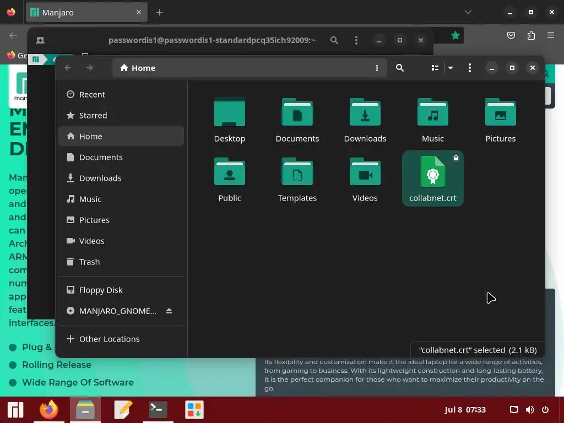Open Terminal from the taskbar
This screenshot has width=564, height=423.
158,410
